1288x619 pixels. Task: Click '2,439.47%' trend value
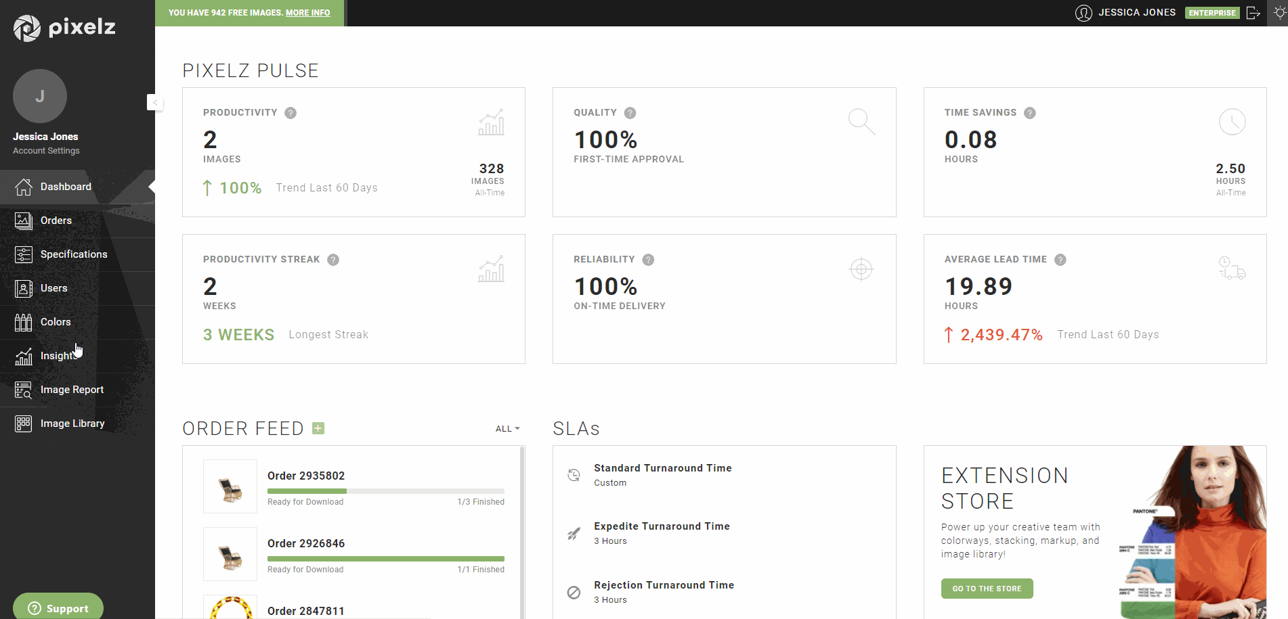(x=1002, y=335)
